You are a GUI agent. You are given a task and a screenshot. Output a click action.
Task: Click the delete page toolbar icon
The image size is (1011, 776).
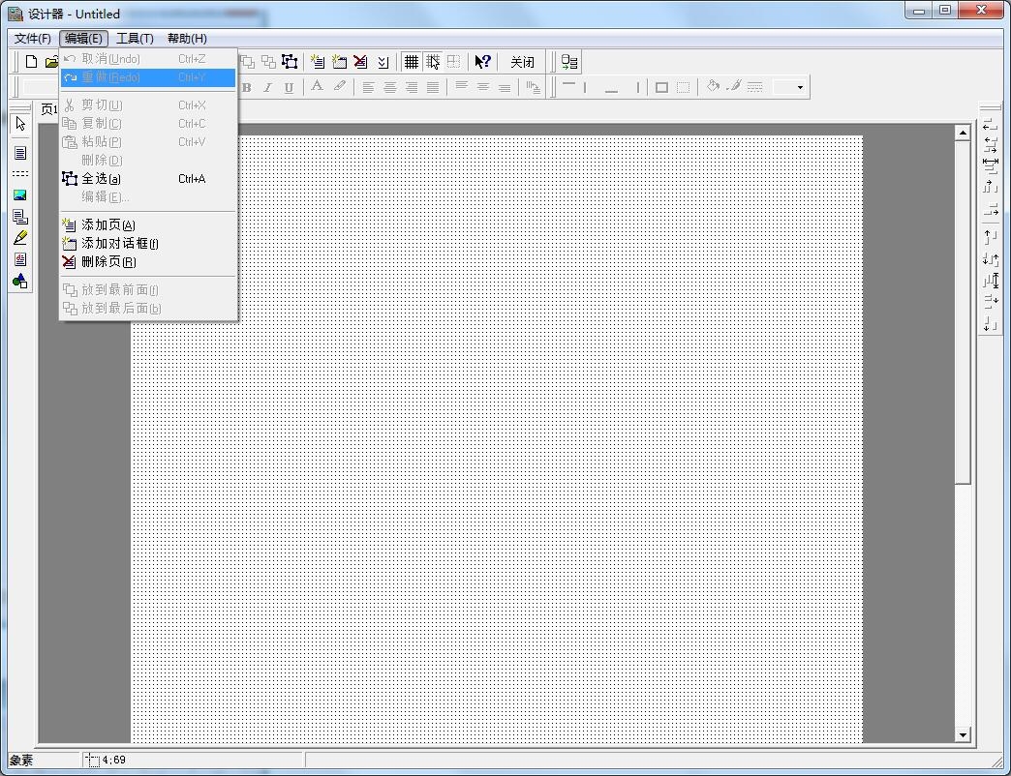(x=360, y=62)
